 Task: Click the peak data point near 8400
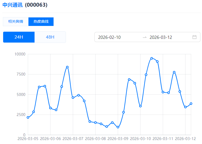coord(67,67)
